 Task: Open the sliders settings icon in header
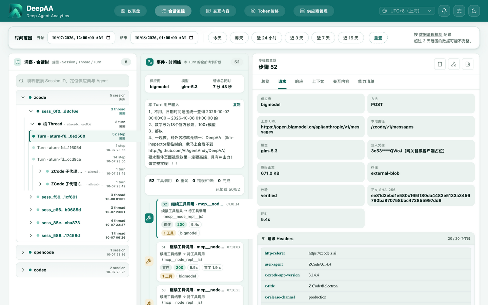coord(459,11)
